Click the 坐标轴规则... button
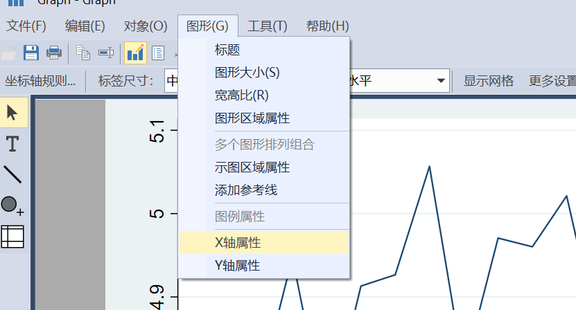Screen dimensions: 576x310 (x=40, y=81)
